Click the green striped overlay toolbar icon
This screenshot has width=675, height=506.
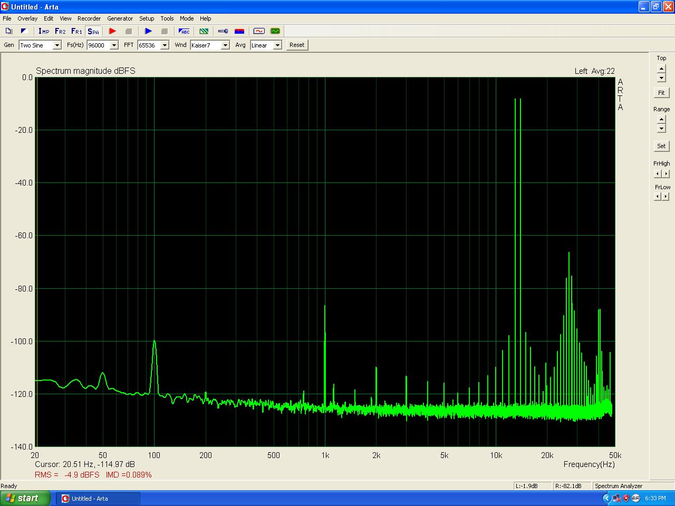204,31
